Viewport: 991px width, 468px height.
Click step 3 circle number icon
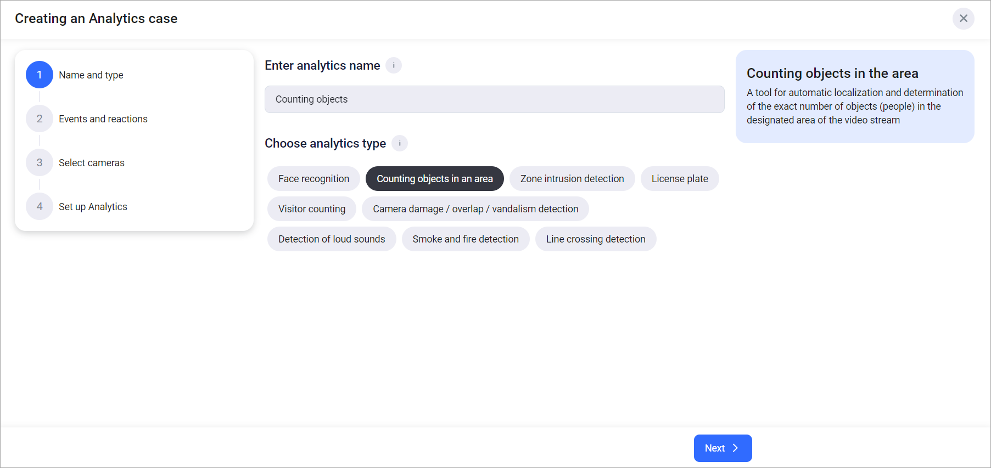pyautogui.click(x=40, y=162)
